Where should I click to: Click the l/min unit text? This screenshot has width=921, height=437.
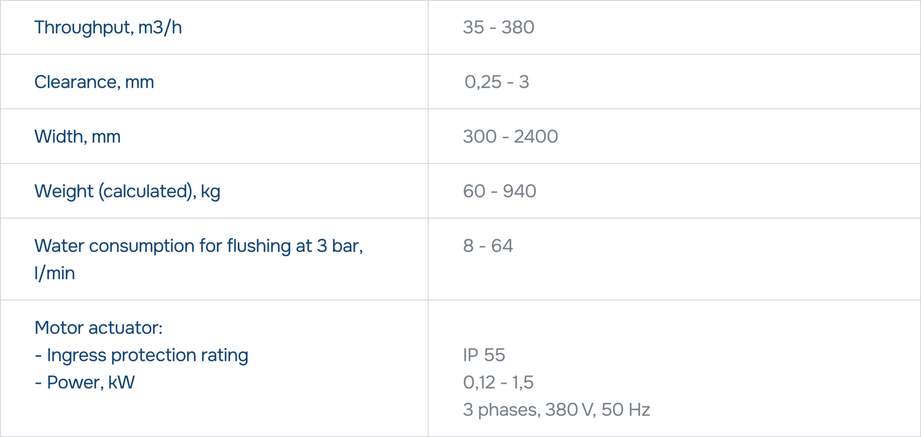coord(55,273)
